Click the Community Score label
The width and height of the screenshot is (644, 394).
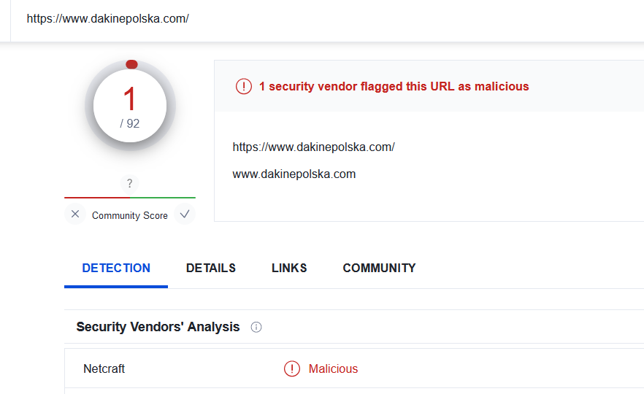pos(130,215)
